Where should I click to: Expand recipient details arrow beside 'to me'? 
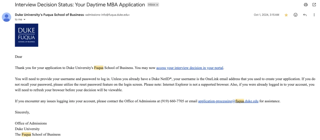(25, 19)
